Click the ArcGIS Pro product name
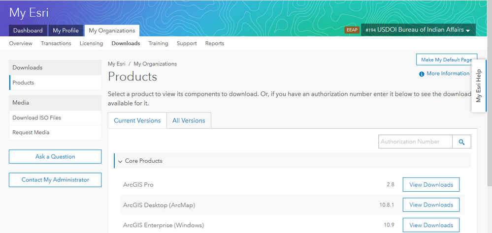The width and height of the screenshot is (492, 233). pos(138,185)
